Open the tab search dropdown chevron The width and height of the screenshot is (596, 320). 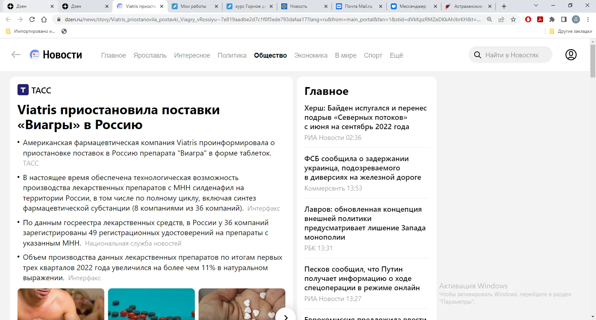536,6
